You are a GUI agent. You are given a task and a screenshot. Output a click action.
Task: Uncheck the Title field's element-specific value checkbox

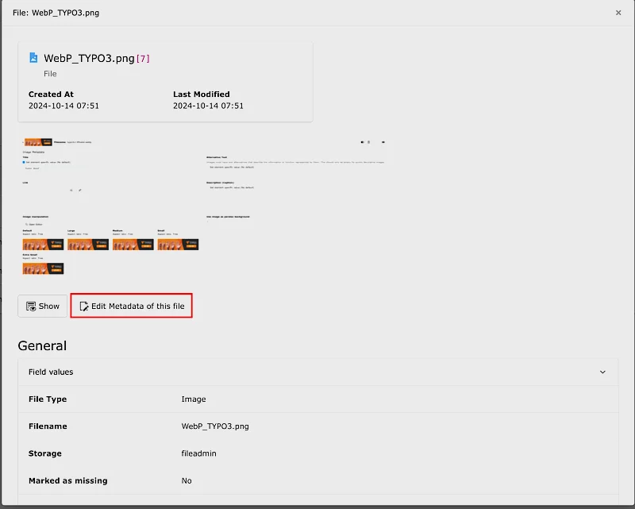(23, 164)
